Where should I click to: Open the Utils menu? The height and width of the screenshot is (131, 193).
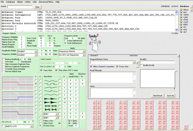pyautogui.click(x=35, y=2)
